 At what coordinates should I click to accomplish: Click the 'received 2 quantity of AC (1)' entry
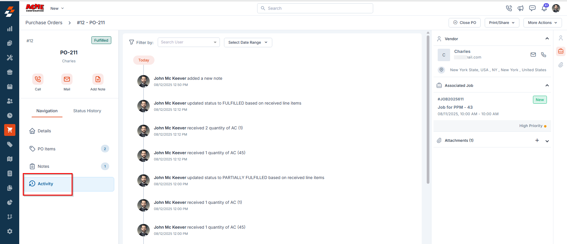198,128
